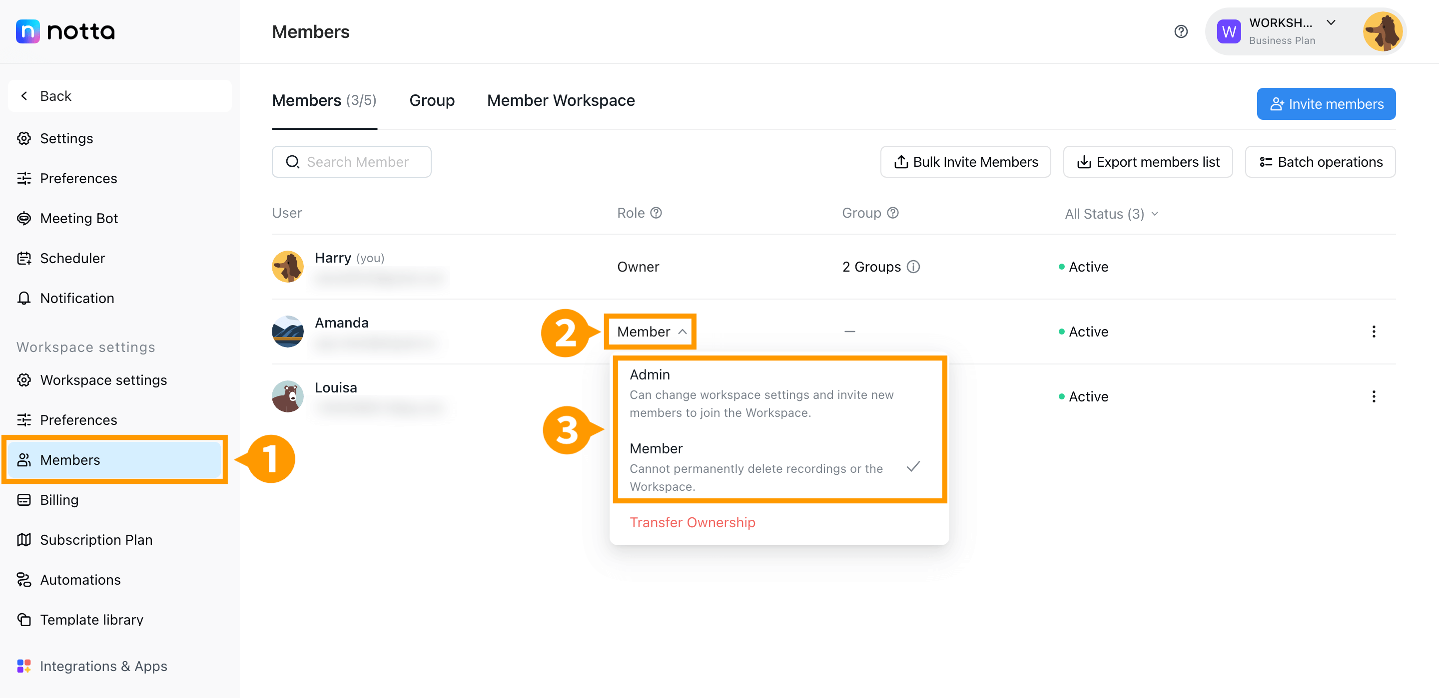Click the 2 Groups text for Harry

[871, 267]
